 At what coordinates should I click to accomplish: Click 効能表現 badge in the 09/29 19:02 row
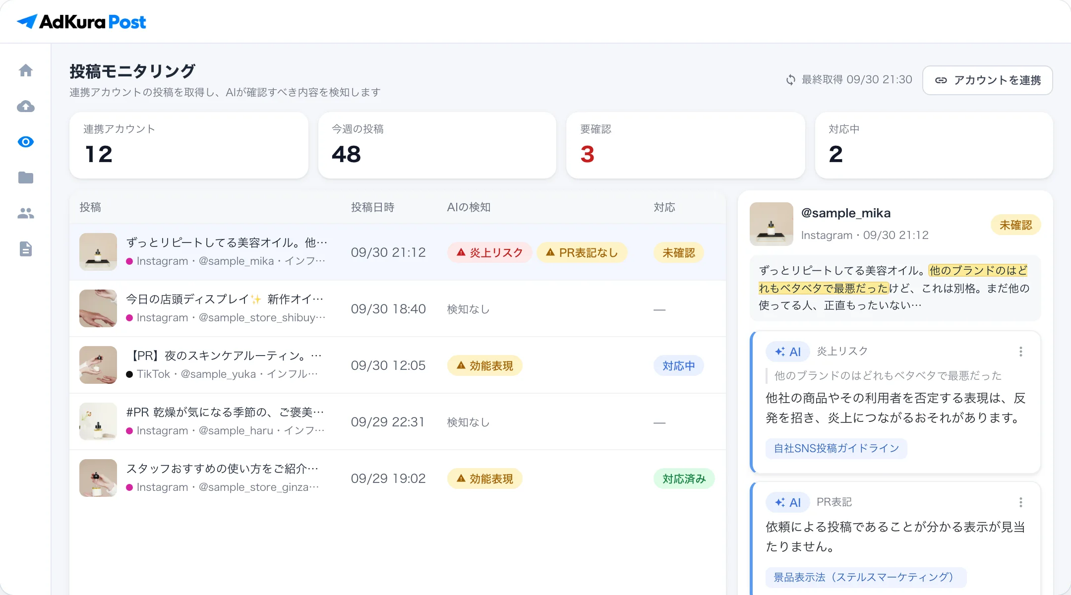(485, 479)
